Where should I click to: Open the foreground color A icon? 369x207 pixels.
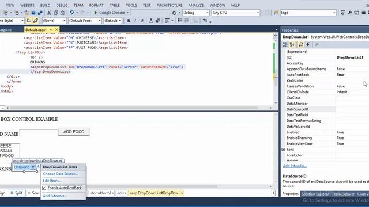[151, 21]
